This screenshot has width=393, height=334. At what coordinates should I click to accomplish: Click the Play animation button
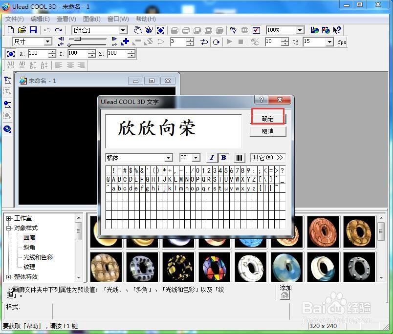229,42
